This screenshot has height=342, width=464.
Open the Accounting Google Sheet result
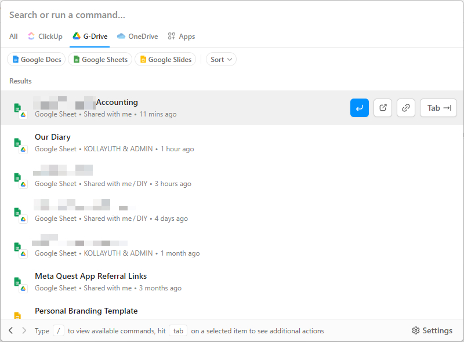232,108
